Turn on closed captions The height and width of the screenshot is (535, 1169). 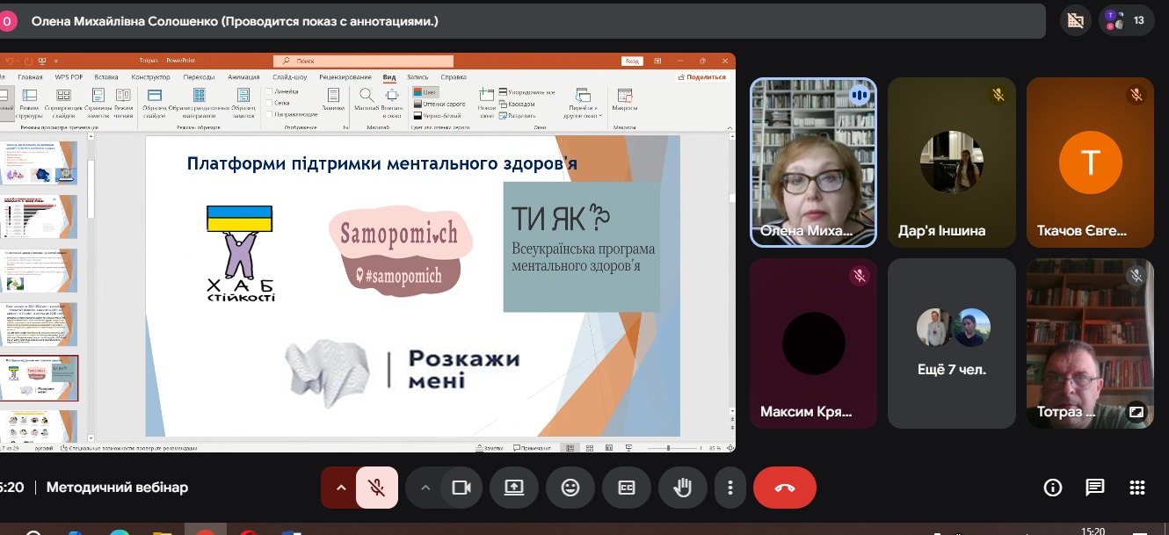pos(627,488)
